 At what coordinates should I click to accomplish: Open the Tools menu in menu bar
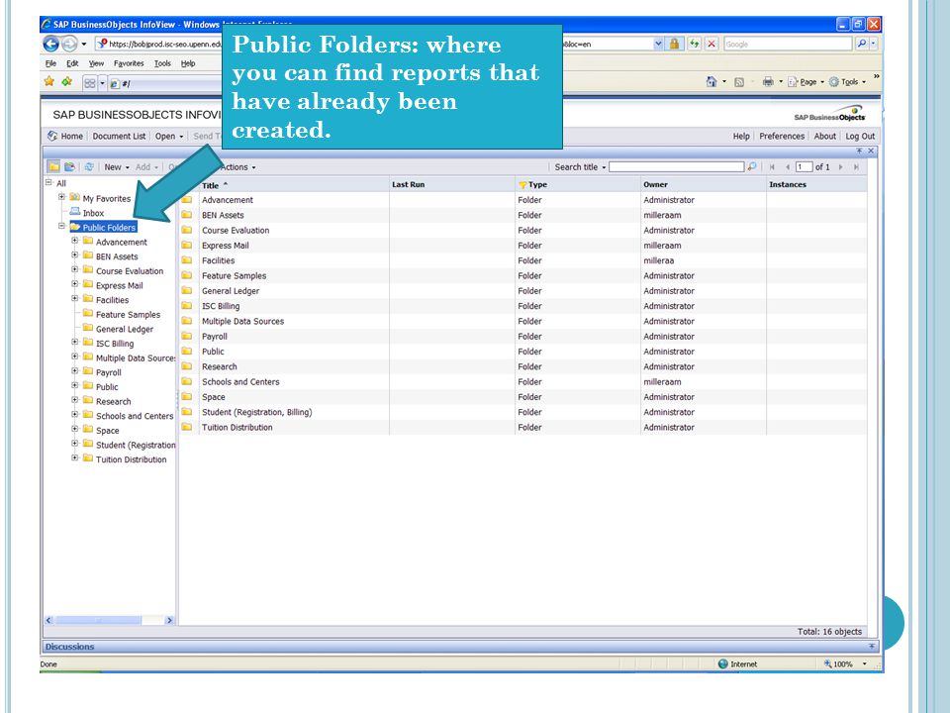click(162, 63)
